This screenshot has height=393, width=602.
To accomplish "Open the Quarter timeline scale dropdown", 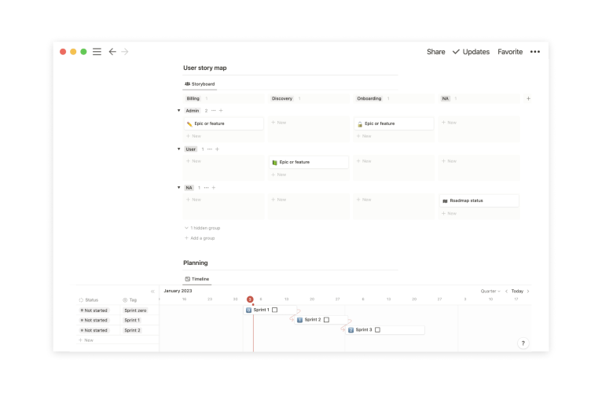I will [x=490, y=291].
